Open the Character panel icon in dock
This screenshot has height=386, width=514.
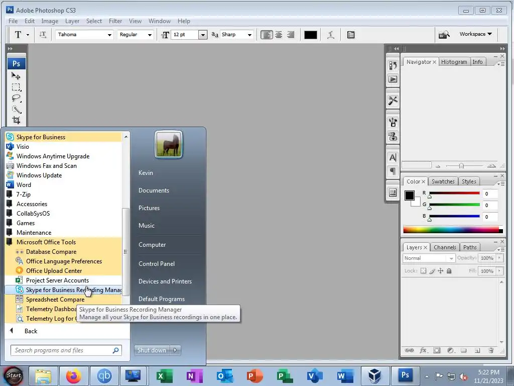(393, 157)
